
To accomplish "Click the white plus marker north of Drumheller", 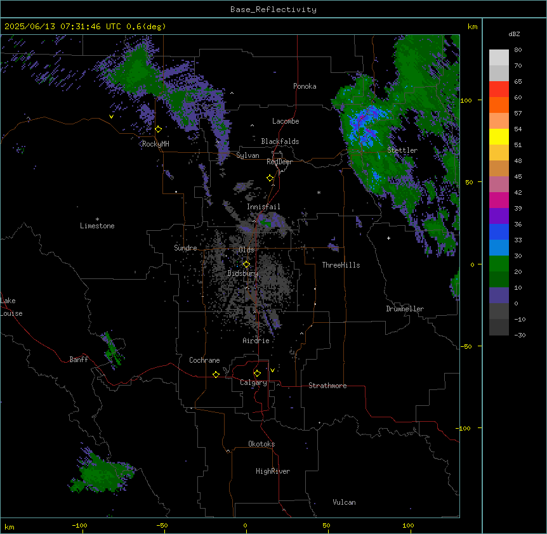I will [x=388, y=238].
